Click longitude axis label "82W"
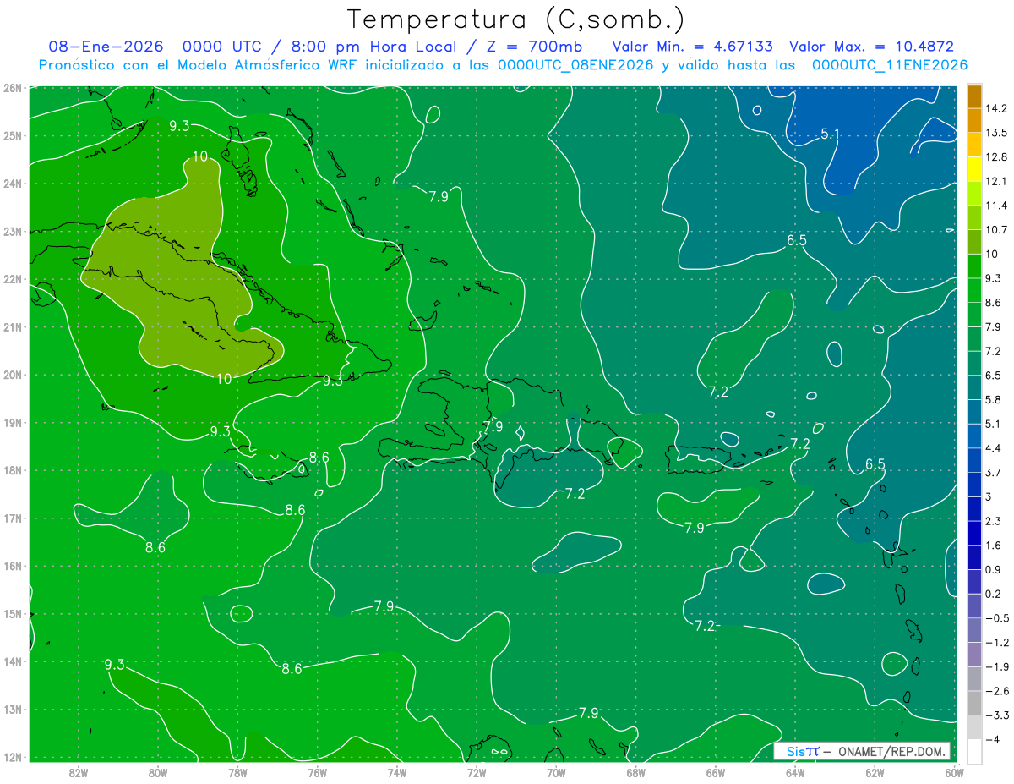This screenshot has height=784, width=1014. click(78, 772)
